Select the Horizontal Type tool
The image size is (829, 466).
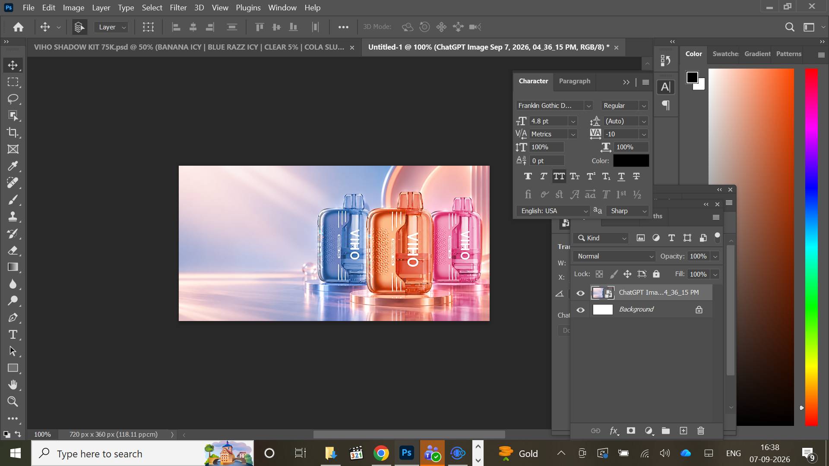click(13, 334)
